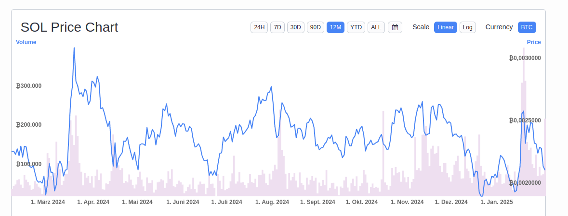Click the 1. Aug. 2024 axis label
Viewport: 568px width, 216px height.
272,202
